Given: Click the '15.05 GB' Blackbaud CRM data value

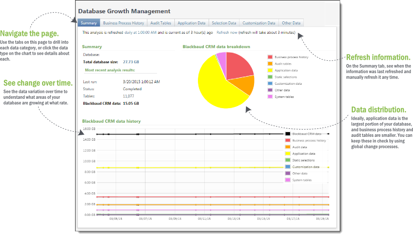Looking at the screenshot, I should [x=131, y=103].
